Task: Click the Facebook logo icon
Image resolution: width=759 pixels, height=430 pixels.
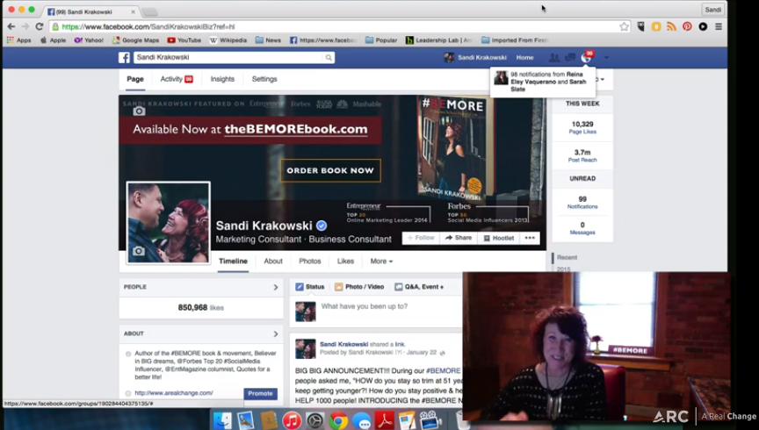Action: click(x=125, y=58)
